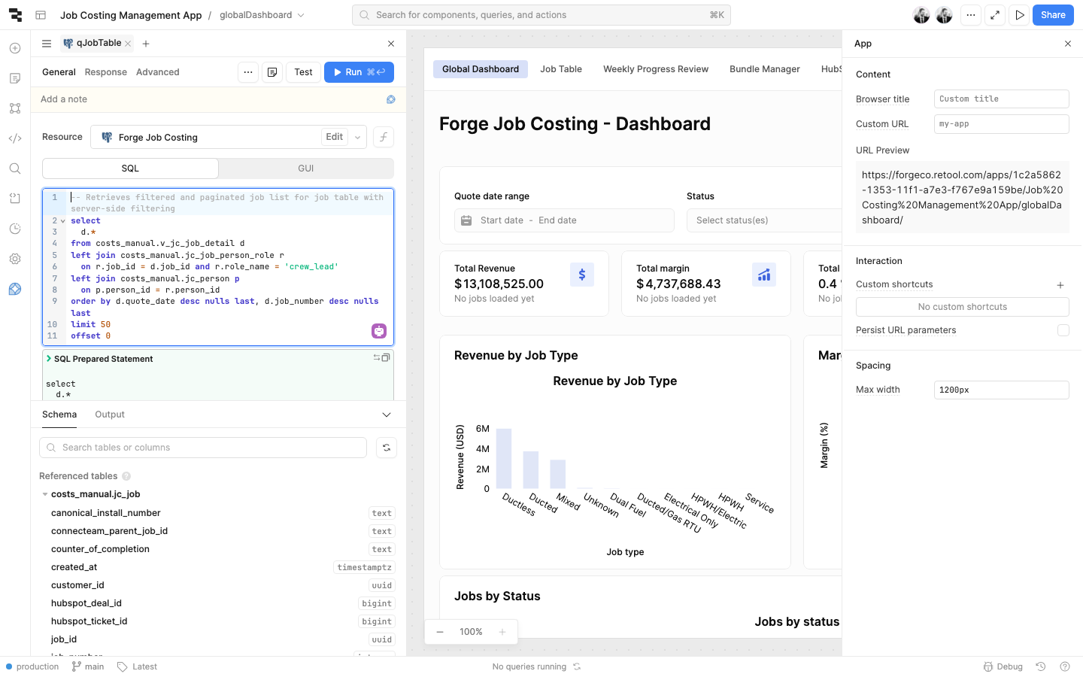Expand the SQL Prepared Statement section

tap(49, 359)
